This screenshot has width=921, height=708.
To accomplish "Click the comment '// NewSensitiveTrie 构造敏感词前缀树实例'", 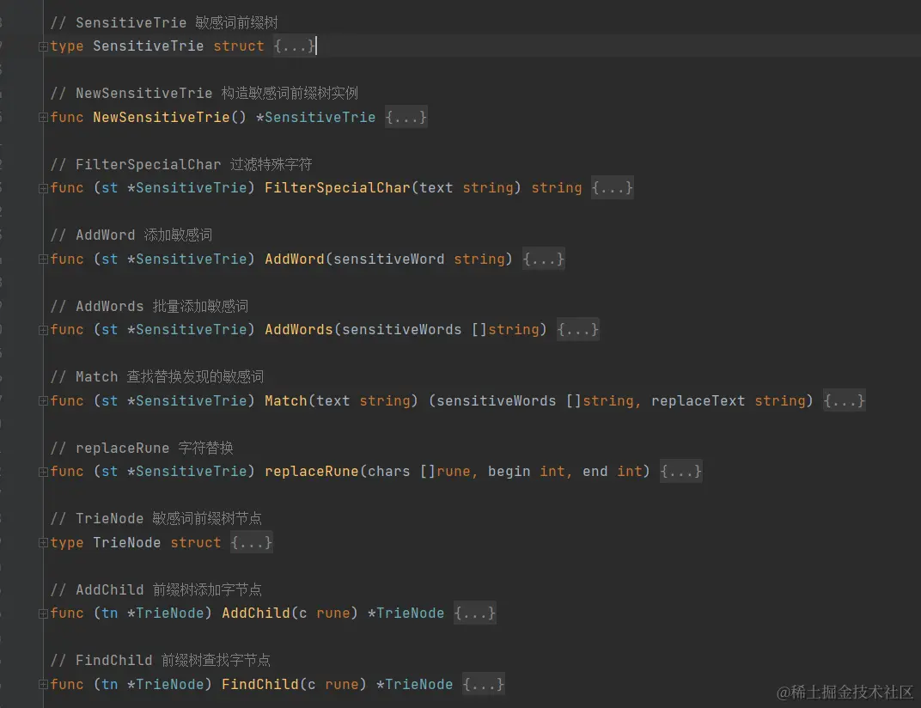I will pyautogui.click(x=204, y=94).
